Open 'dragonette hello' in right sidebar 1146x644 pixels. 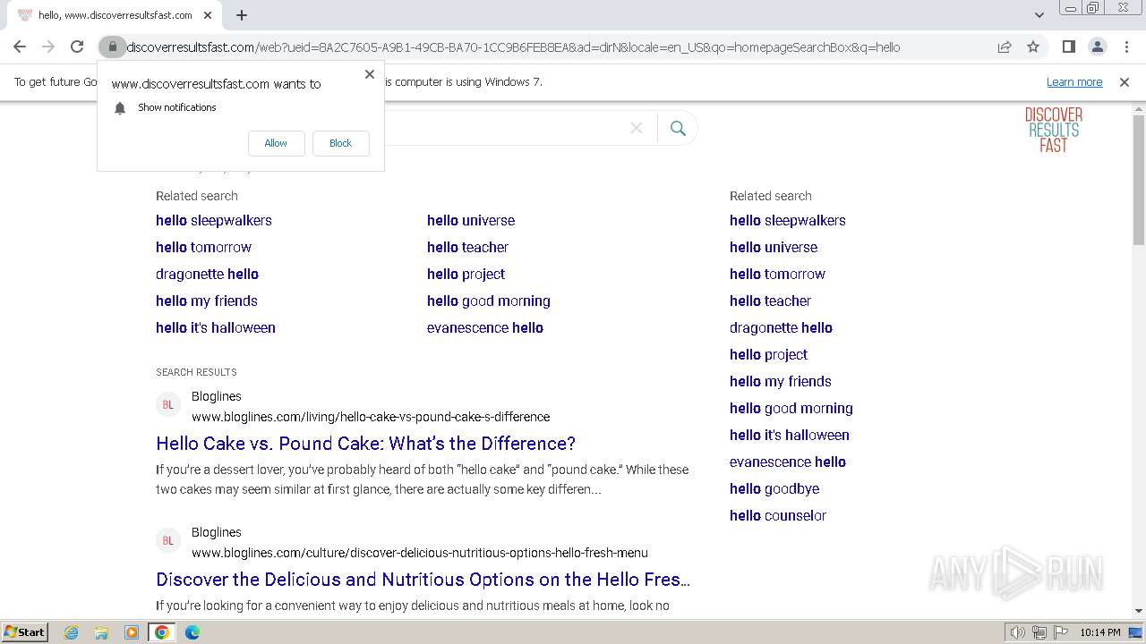(781, 327)
